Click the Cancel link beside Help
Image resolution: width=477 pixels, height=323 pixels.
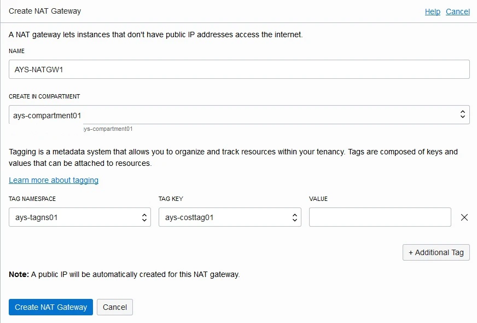point(457,11)
